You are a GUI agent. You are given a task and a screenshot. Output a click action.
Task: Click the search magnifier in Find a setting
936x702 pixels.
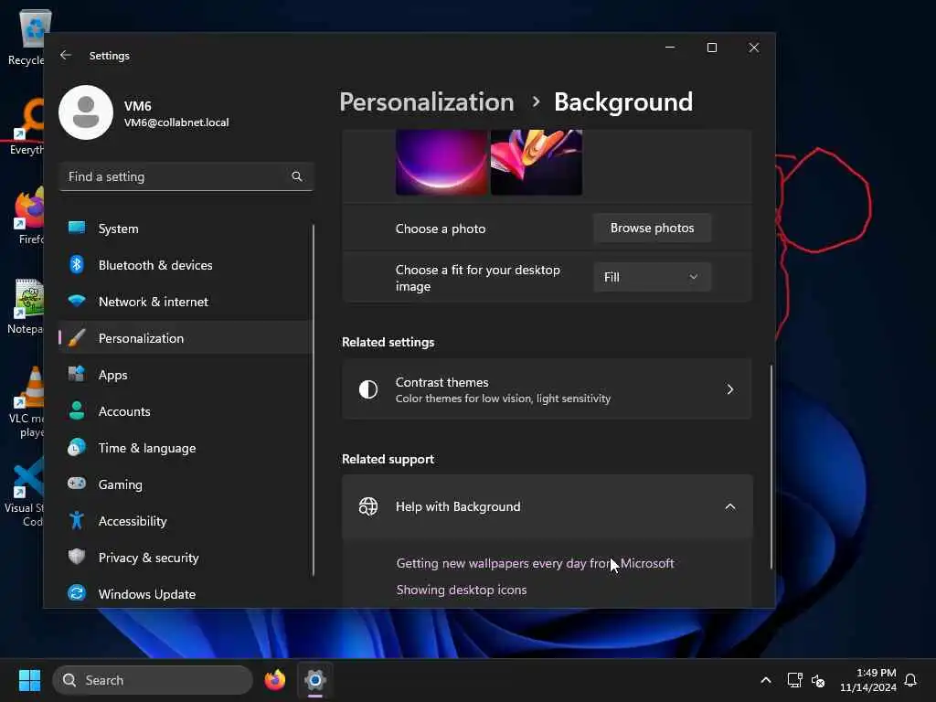tap(297, 176)
